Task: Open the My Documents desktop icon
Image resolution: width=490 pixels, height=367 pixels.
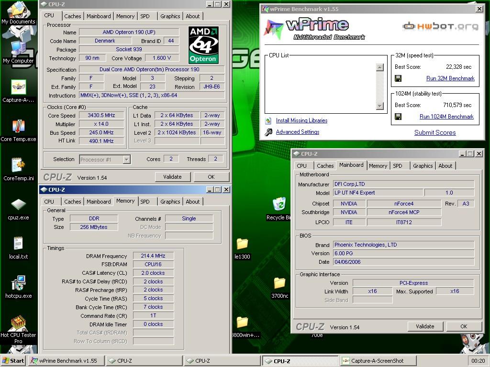Action: [18, 12]
